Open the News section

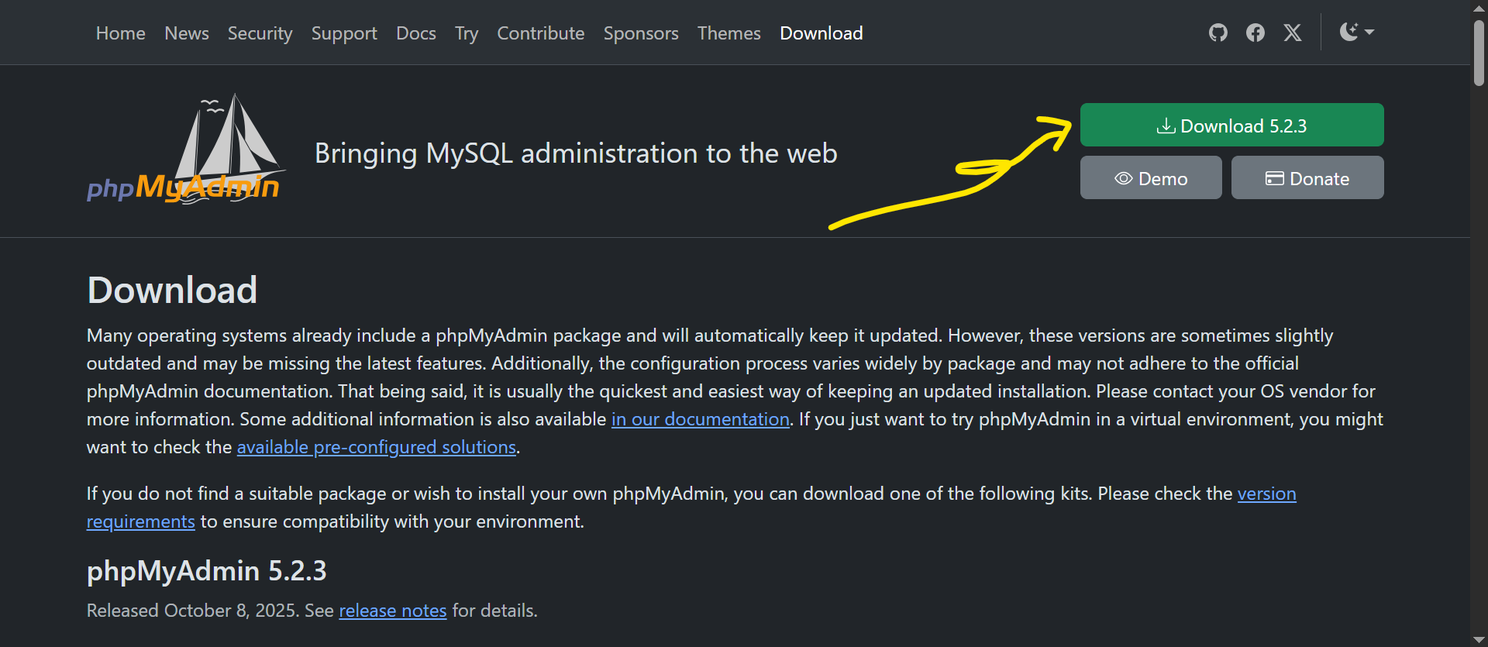(187, 33)
